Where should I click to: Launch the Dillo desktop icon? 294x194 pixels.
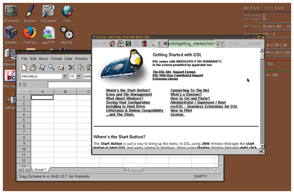pos(67,14)
